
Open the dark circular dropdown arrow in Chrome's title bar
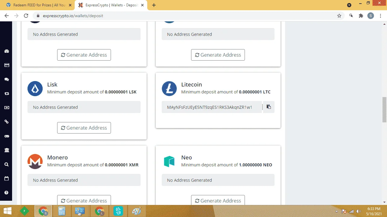(x=349, y=5)
